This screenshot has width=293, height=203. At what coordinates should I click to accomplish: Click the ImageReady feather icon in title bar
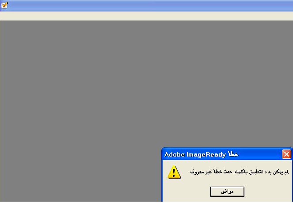tap(4, 5)
